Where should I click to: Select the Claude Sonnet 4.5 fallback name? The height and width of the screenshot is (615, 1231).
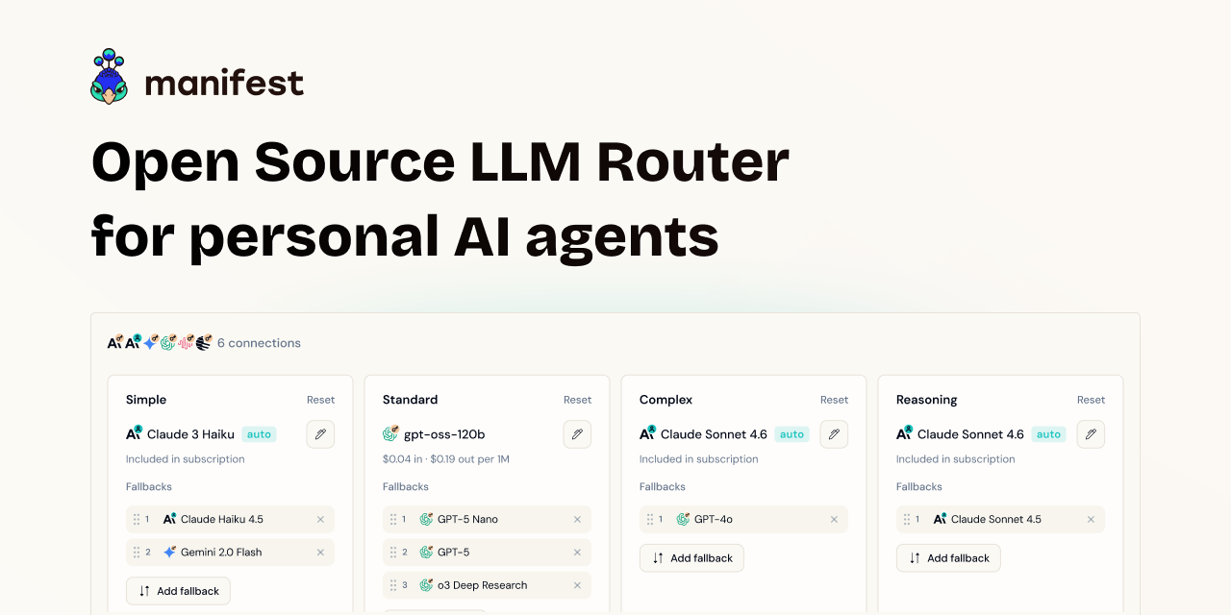[x=996, y=520]
